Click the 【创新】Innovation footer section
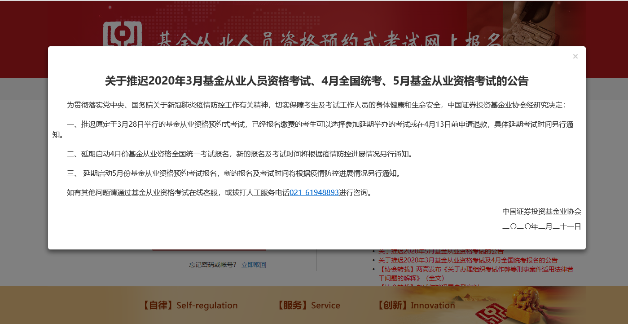Image resolution: width=628 pixels, height=324 pixels. [x=416, y=305]
